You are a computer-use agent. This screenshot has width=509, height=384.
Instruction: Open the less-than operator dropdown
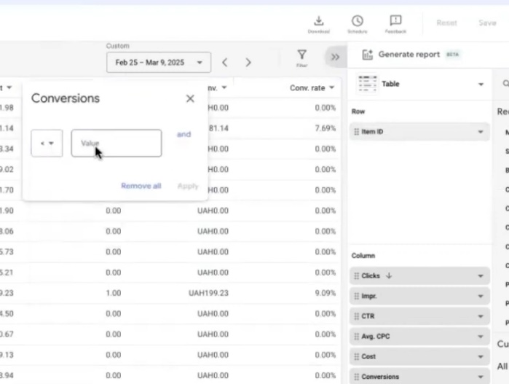tap(47, 144)
